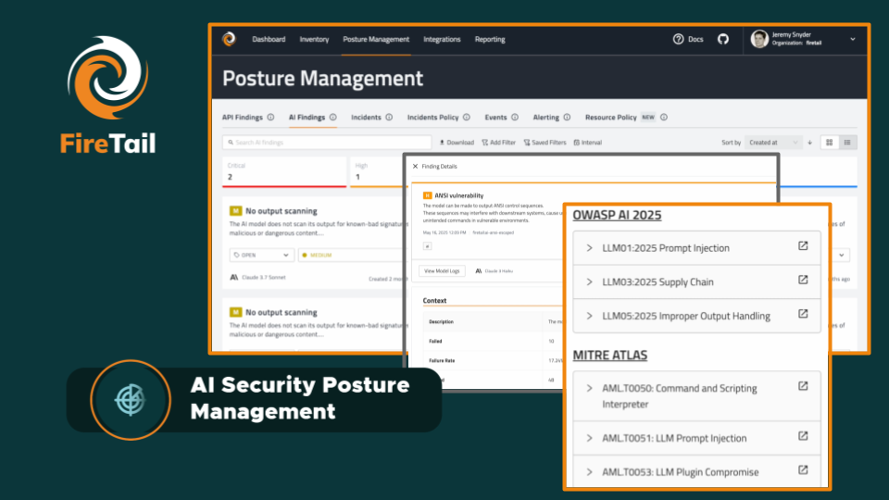Switch to grid view
889x500 pixels.
[829, 143]
